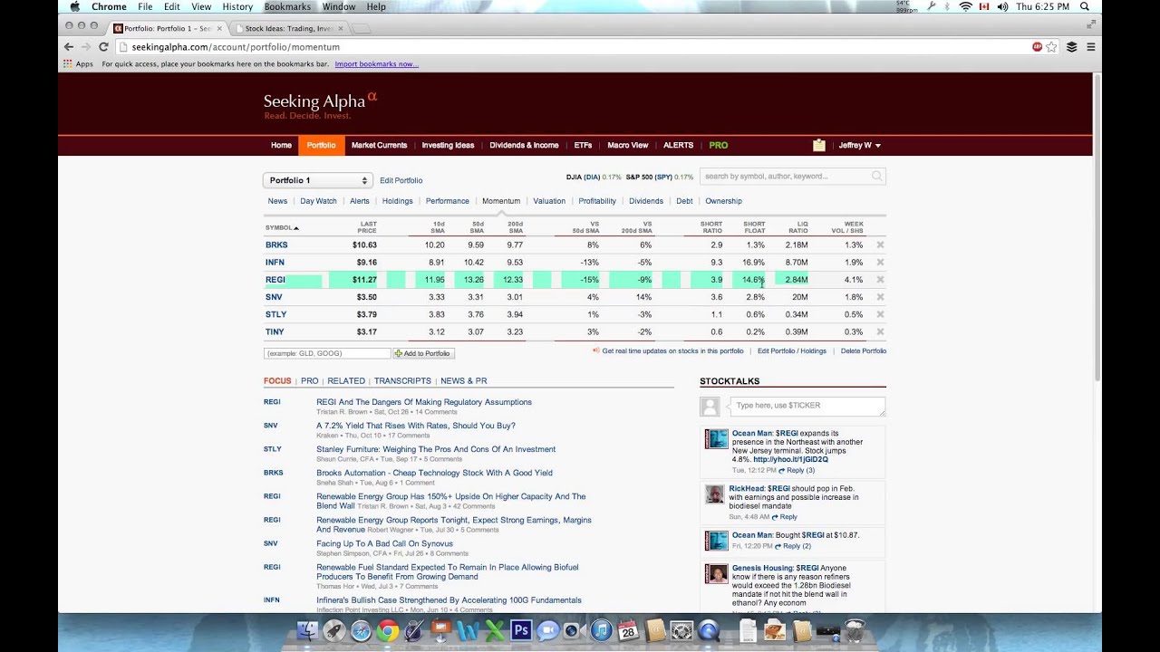
Task: Click Delete Portfolio link
Action: (863, 351)
